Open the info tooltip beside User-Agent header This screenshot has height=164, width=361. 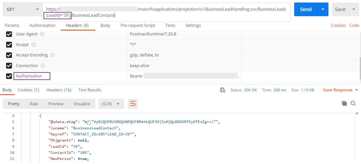click(x=42, y=34)
